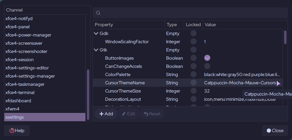Open xfce4-power-manager channel
The height and width of the screenshot is (140, 292).
[x=28, y=35]
